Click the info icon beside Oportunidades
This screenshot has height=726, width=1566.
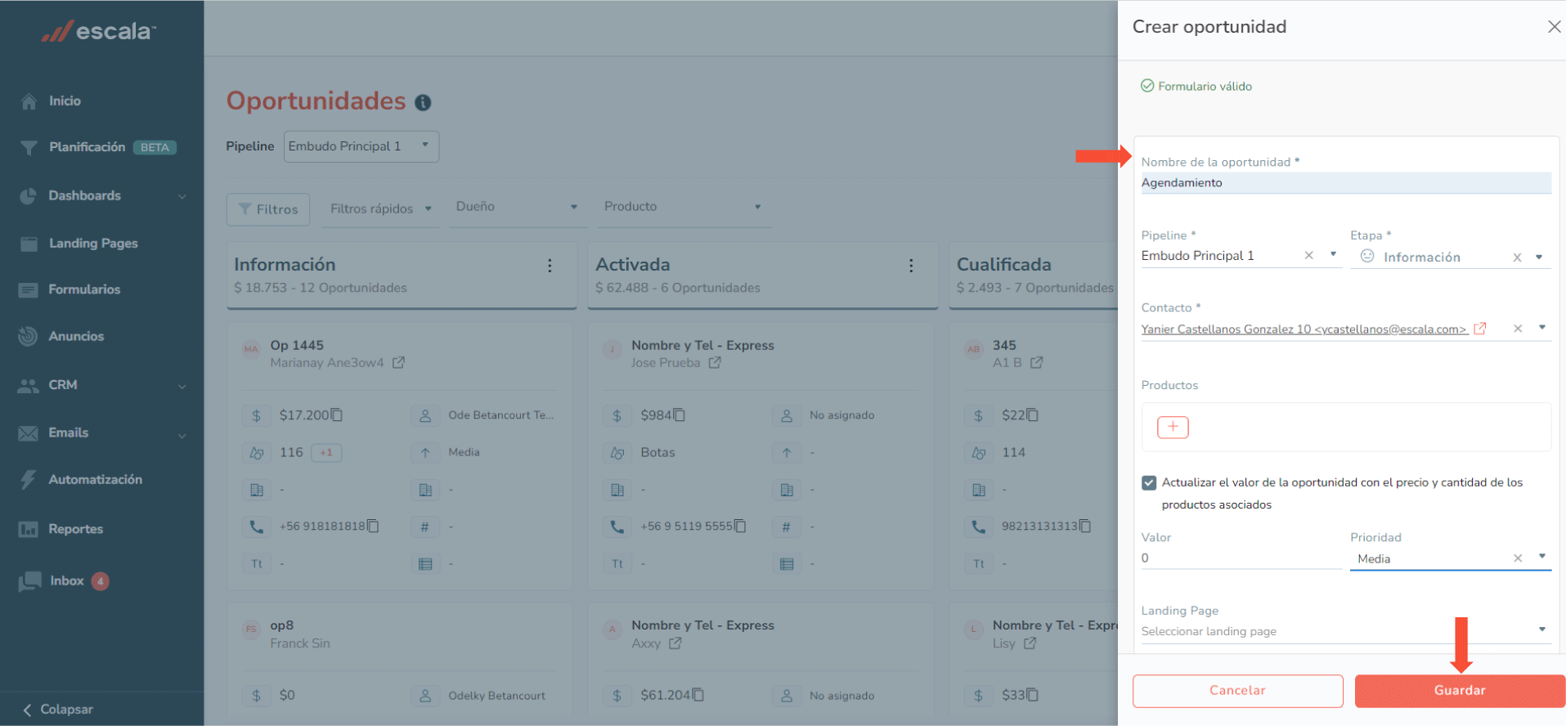423,102
